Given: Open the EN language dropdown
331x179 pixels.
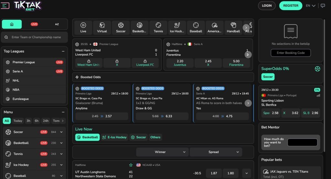Looking at the screenshot, I should [x=311, y=6].
